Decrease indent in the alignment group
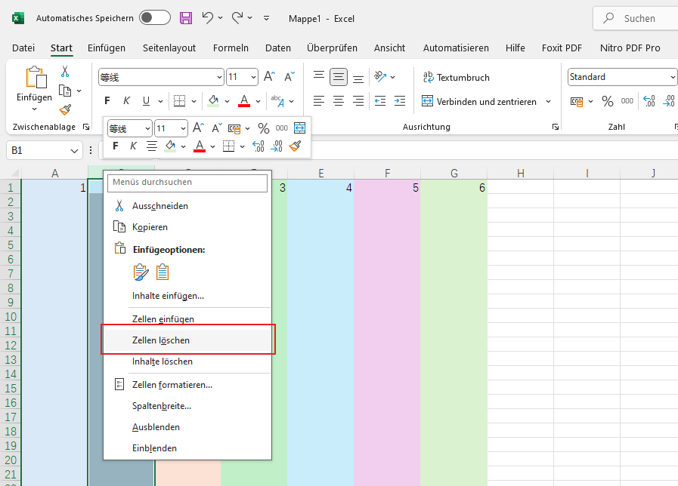 [380, 101]
